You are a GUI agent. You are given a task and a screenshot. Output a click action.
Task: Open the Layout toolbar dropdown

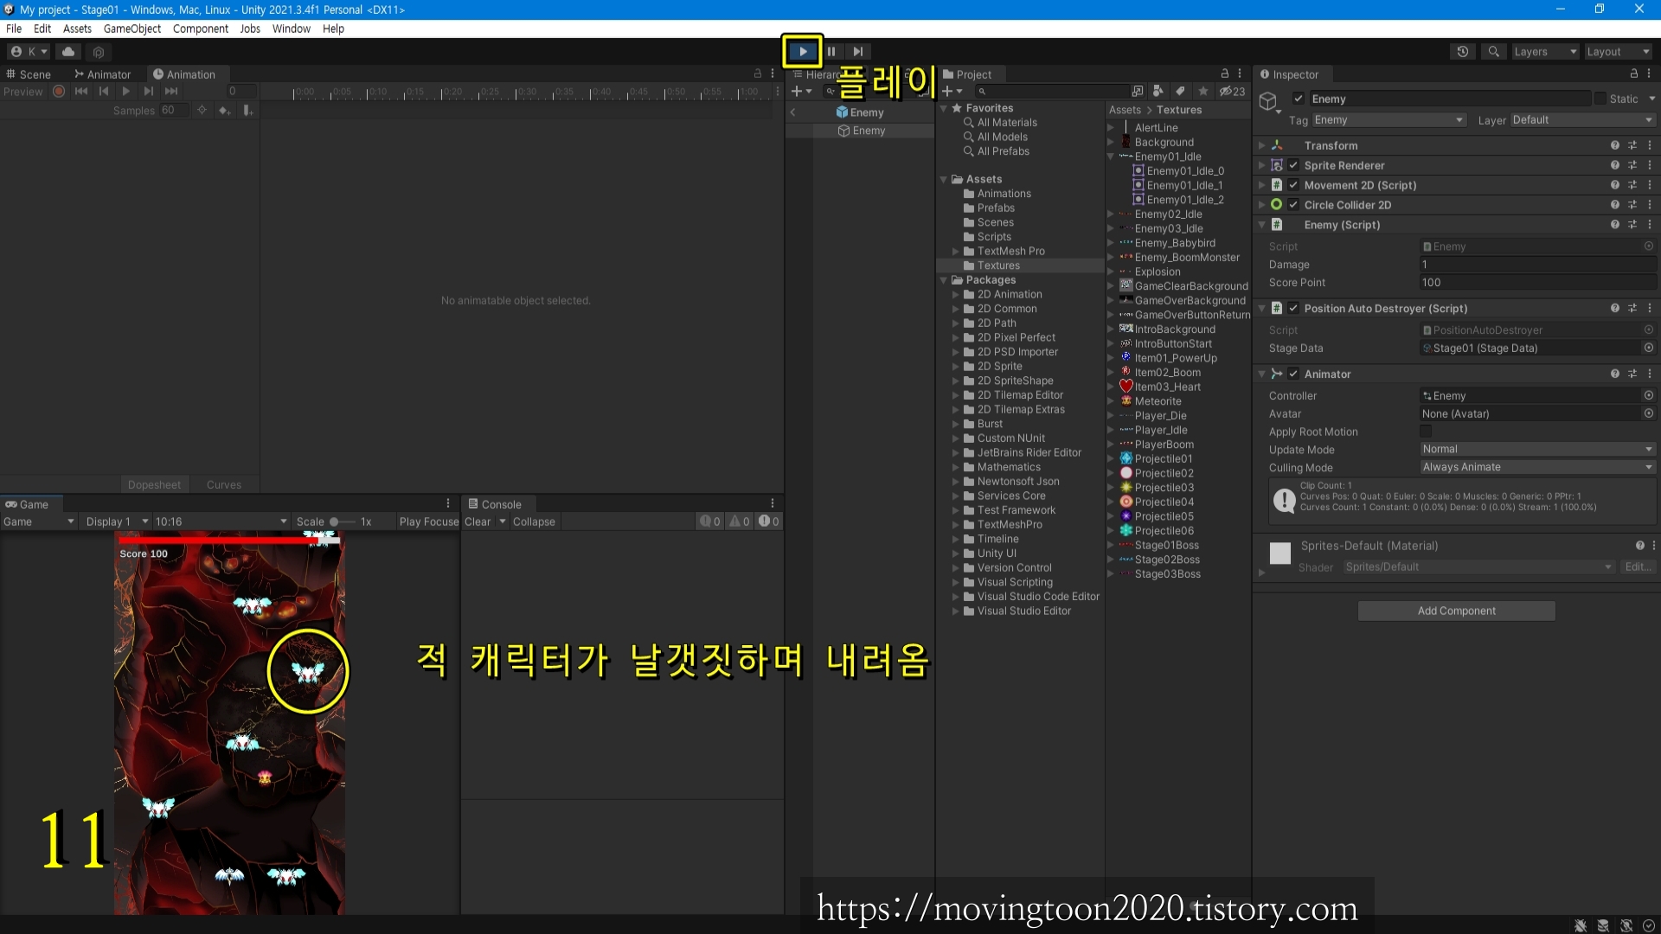coord(1618,52)
